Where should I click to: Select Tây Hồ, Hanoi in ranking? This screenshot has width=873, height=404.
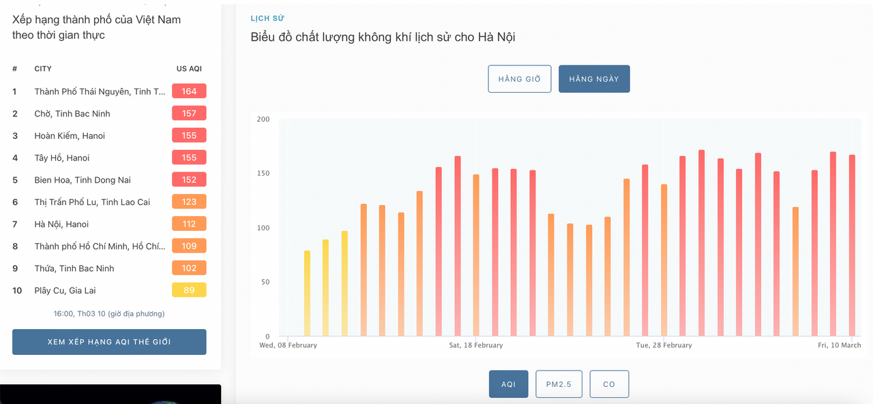[x=62, y=158]
